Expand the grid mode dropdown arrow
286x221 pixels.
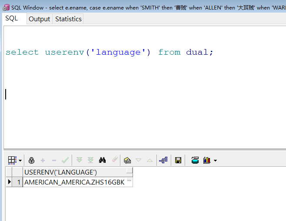pos(20,161)
